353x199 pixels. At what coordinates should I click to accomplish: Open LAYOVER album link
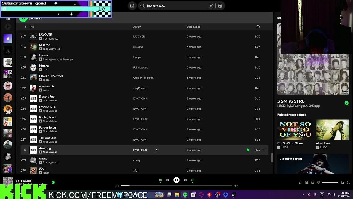[x=139, y=36]
